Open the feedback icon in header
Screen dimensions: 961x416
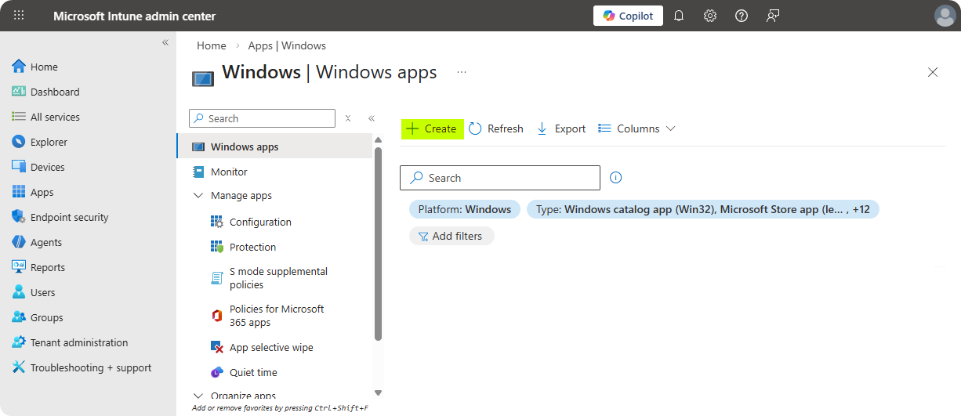(773, 16)
